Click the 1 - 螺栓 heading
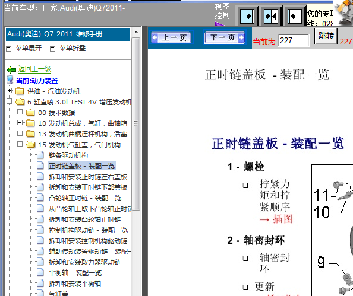This screenshot has height=296, width=353. click(246, 167)
